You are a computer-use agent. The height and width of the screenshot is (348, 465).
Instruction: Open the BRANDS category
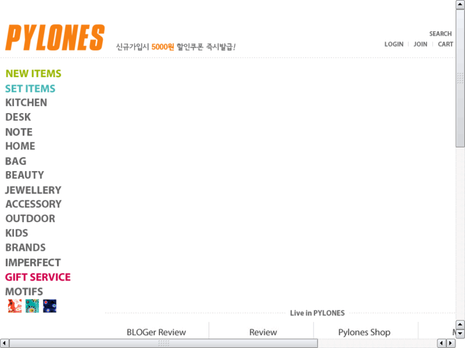[26, 248]
